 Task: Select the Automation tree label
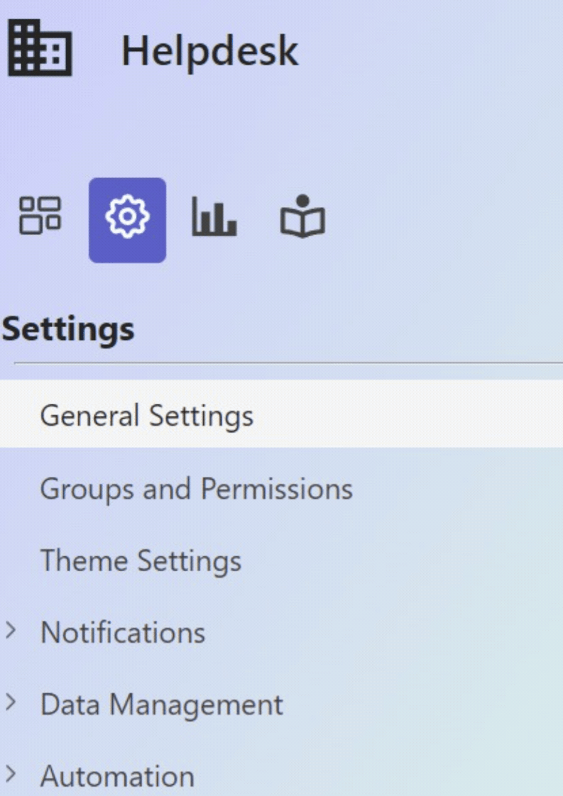[x=117, y=777]
